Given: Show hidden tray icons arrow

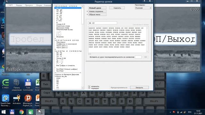Looking at the screenshot, I should coord(170,112).
